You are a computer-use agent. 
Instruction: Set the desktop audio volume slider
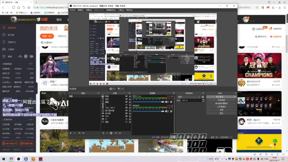(x=148, y=111)
